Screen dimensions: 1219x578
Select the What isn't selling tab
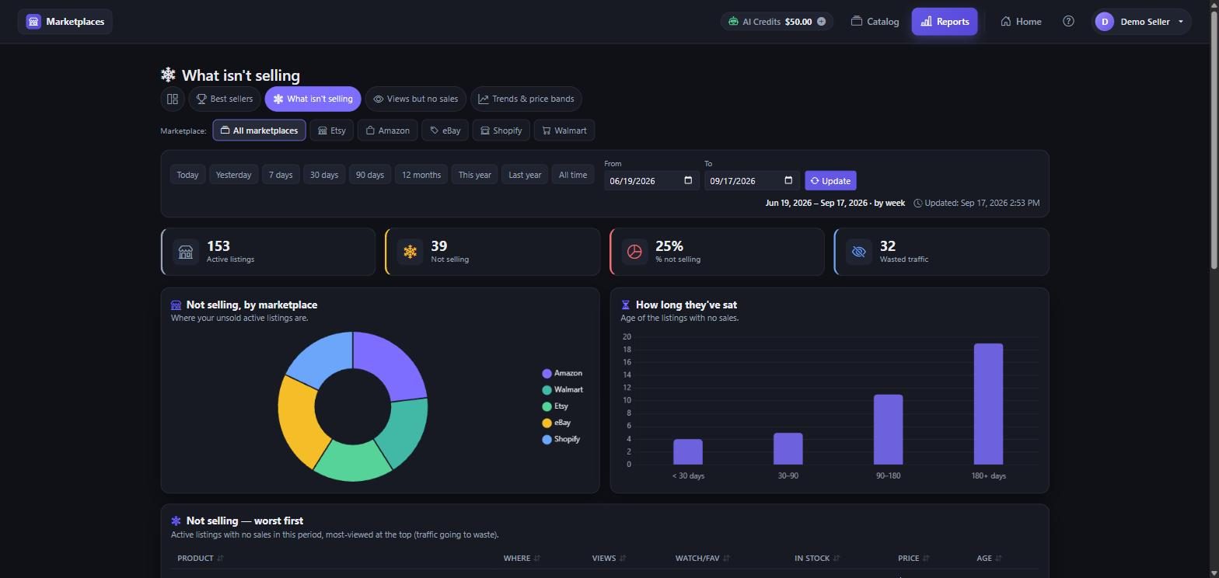(x=313, y=99)
